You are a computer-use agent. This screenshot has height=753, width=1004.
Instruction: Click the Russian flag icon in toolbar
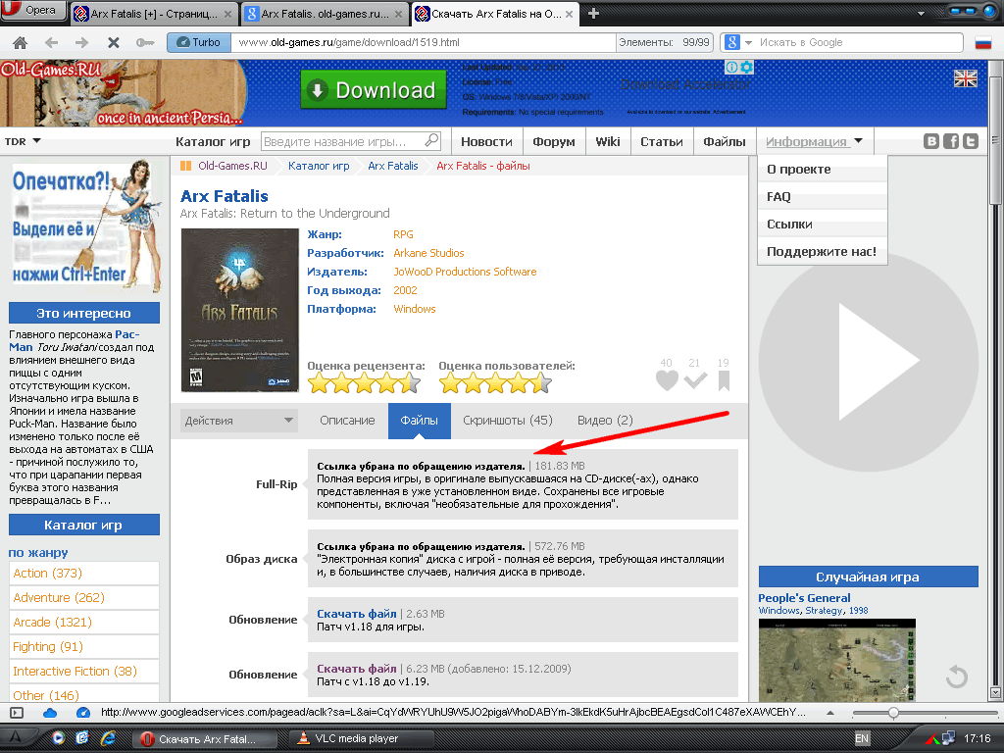[x=982, y=43]
